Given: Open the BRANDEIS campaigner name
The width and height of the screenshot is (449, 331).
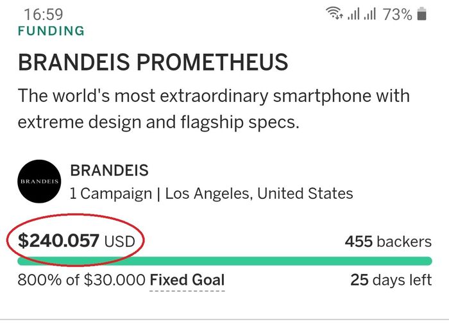Looking at the screenshot, I should [109, 171].
